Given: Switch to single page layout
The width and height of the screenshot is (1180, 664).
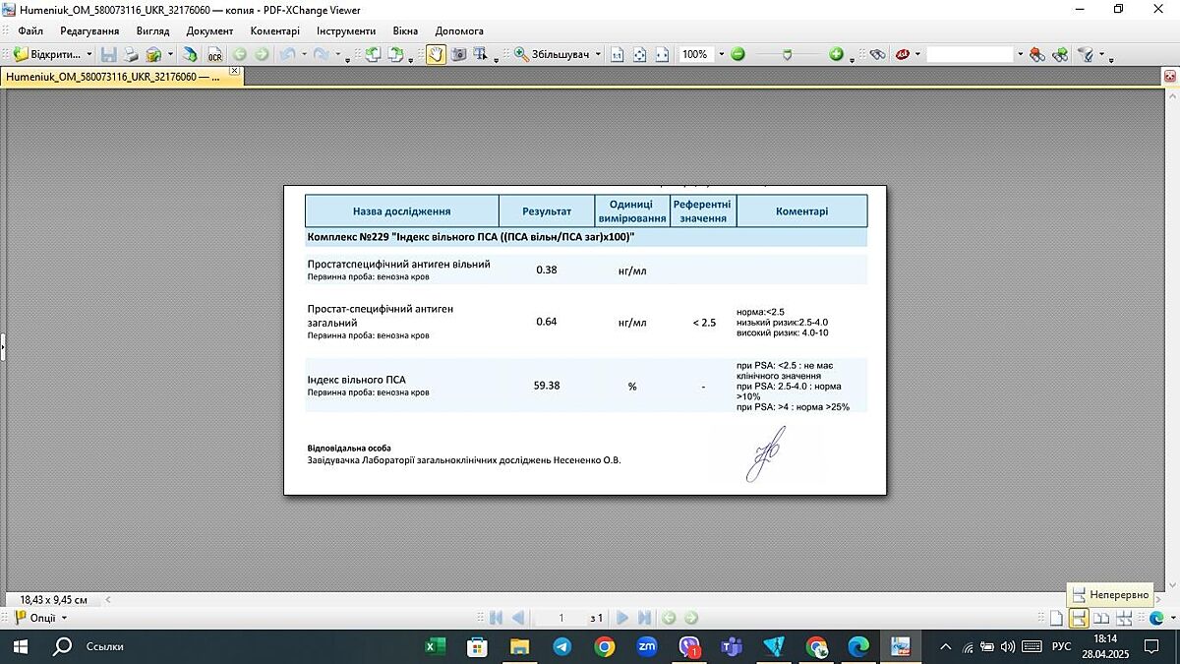Looking at the screenshot, I should coord(1057,618).
